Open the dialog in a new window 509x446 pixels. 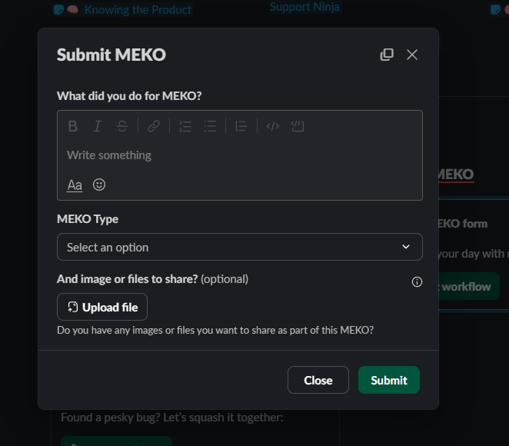click(x=387, y=55)
